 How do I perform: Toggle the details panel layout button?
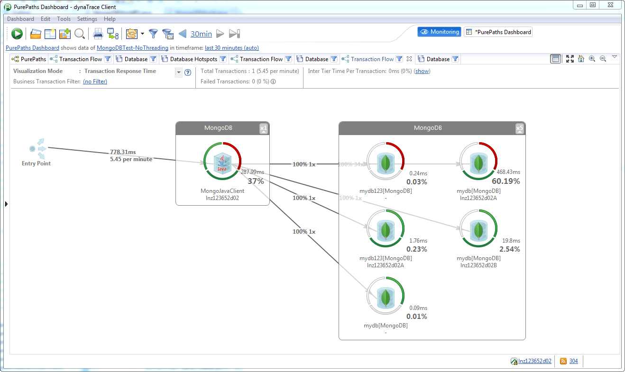pyautogui.click(x=556, y=59)
